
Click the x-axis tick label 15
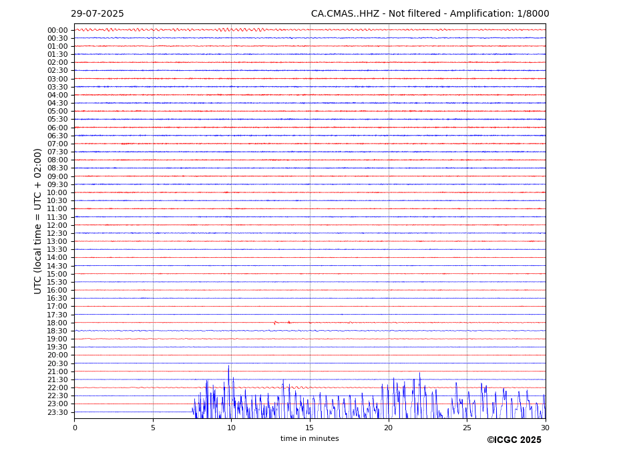point(310,428)
